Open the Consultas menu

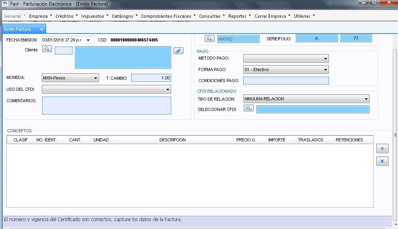point(212,16)
